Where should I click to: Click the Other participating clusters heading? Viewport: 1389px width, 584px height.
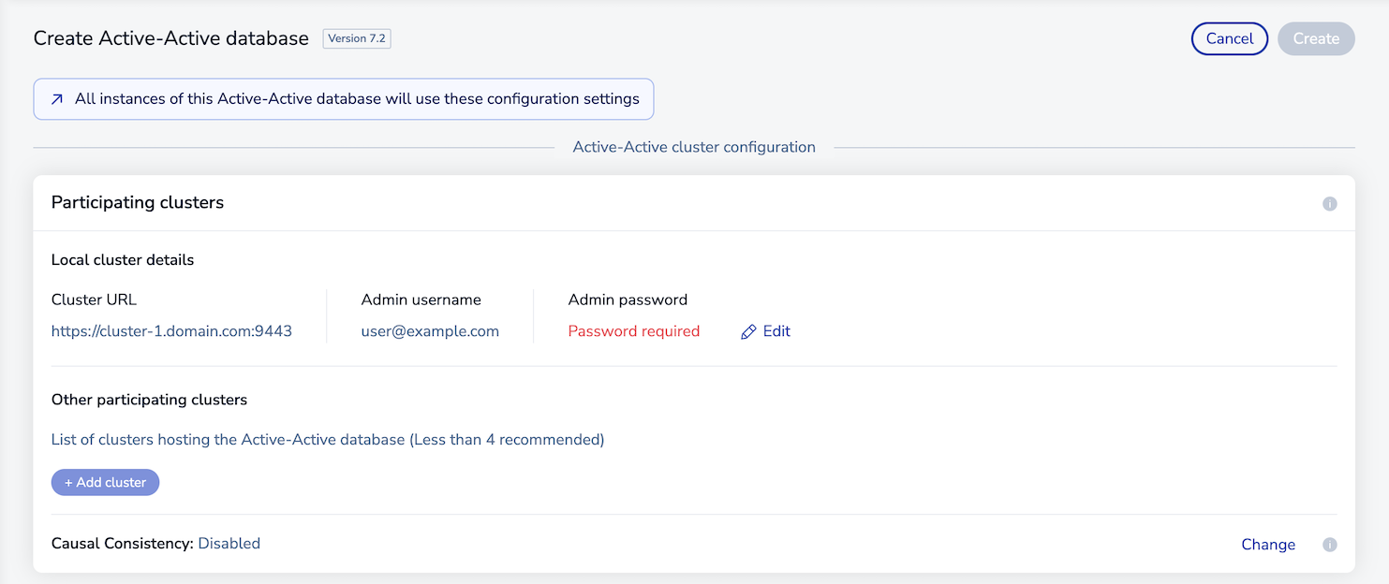coord(149,400)
